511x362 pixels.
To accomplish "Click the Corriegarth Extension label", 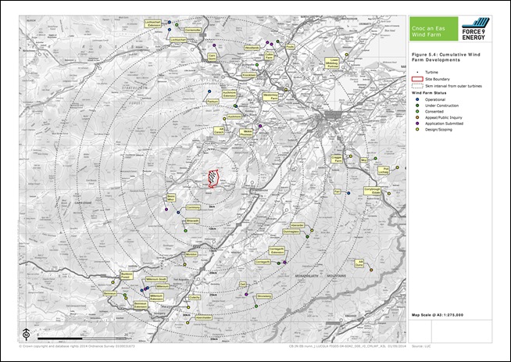I will coord(277,250).
